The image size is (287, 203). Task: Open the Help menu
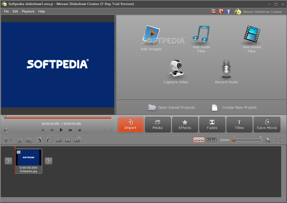click(x=41, y=11)
